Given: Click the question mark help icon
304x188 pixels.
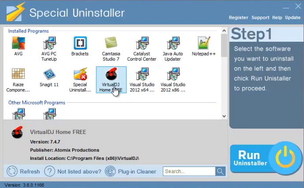Looking at the screenshot, I should point(50,171).
